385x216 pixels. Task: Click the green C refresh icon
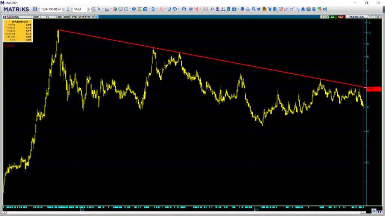327,17
